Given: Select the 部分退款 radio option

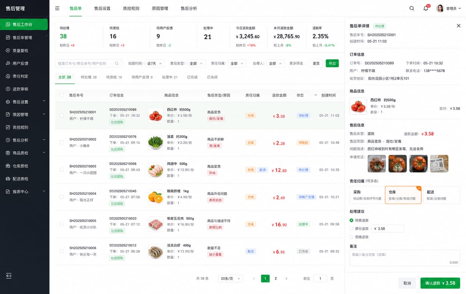Looking at the screenshot, I should click(351, 229).
